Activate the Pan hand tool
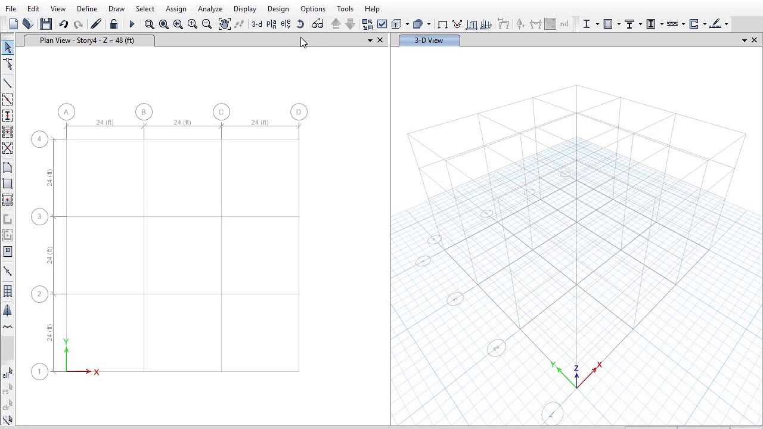Viewport: 763px width, 429px height. point(225,24)
